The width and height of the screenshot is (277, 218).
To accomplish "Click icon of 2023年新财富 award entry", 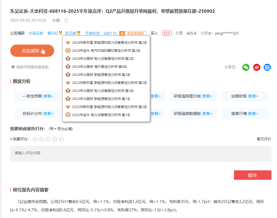I will coord(68,83).
